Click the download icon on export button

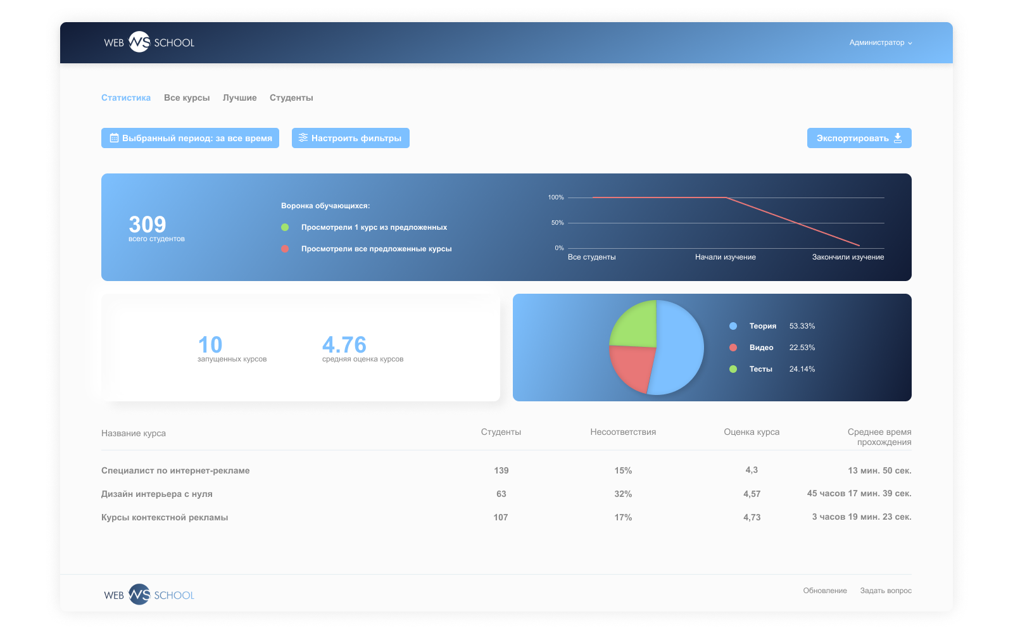click(898, 138)
